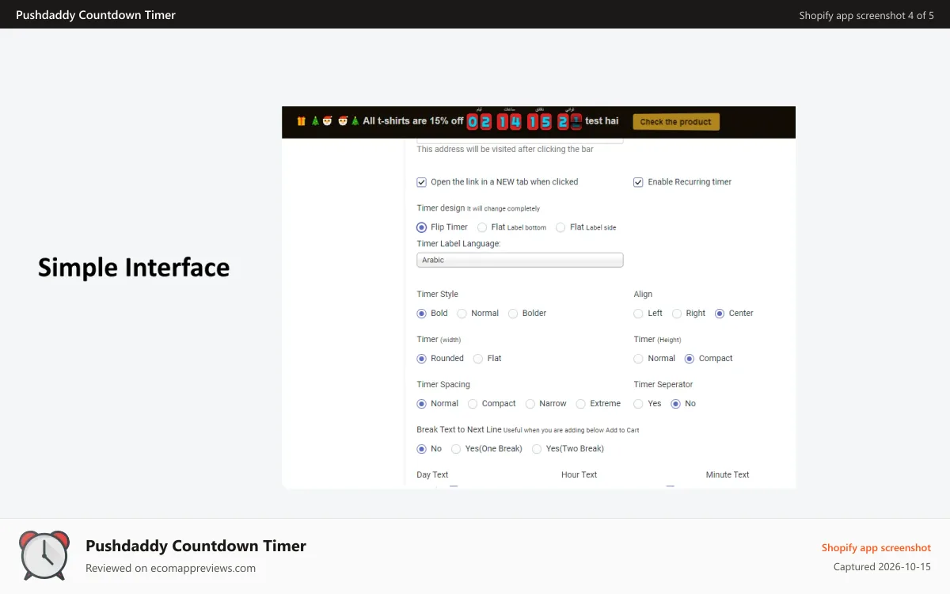Choose Normal timer style
950x594 pixels.
pyautogui.click(x=462, y=314)
